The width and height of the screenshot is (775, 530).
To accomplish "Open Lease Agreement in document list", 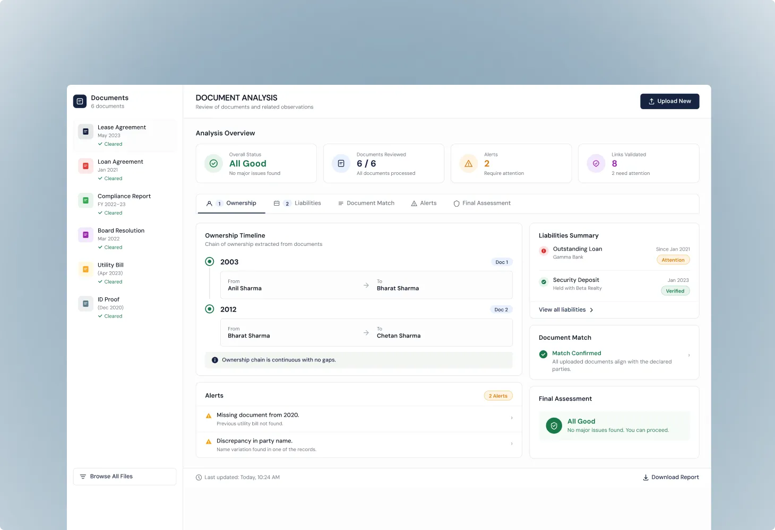I will [125, 136].
